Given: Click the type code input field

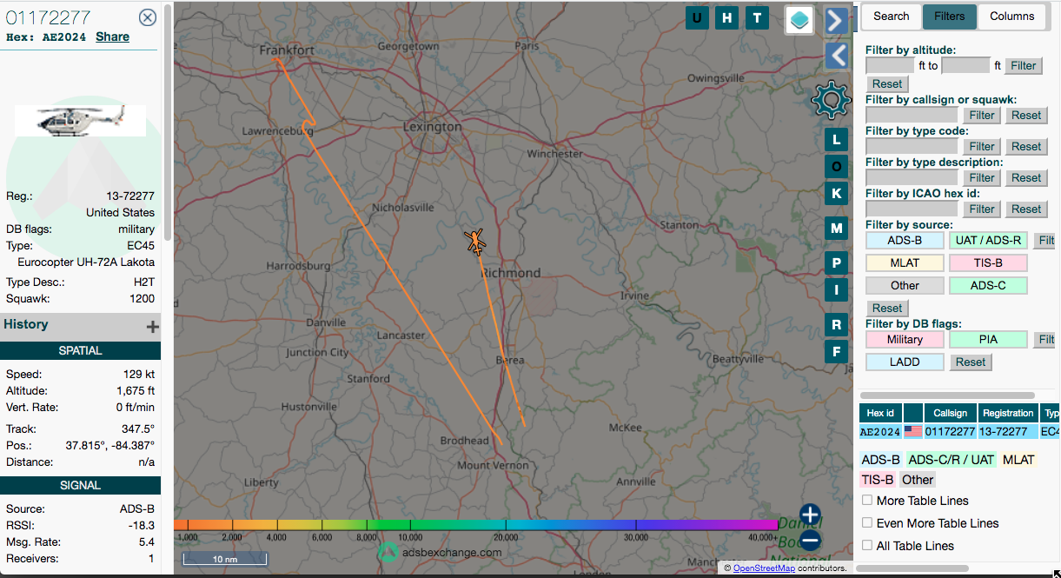Looking at the screenshot, I should tap(912, 146).
